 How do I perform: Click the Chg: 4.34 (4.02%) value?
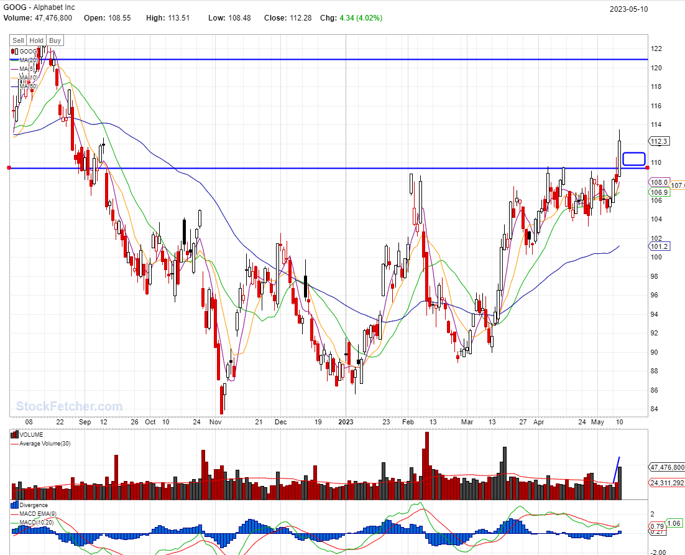pos(351,18)
